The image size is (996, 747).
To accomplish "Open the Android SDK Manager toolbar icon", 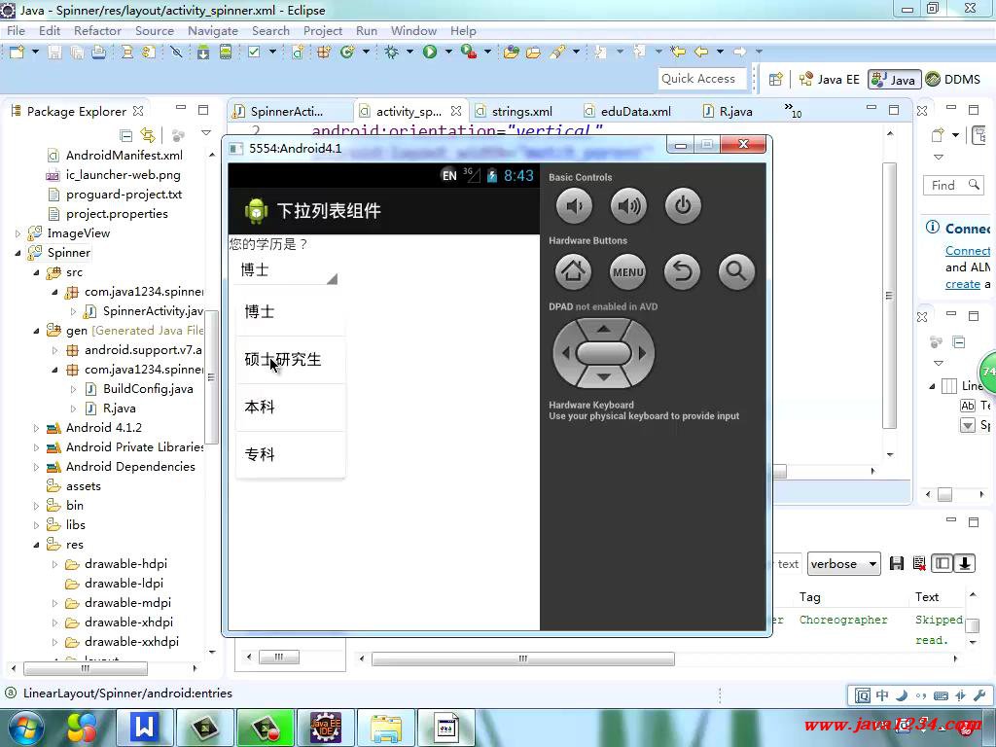I will click(203, 53).
